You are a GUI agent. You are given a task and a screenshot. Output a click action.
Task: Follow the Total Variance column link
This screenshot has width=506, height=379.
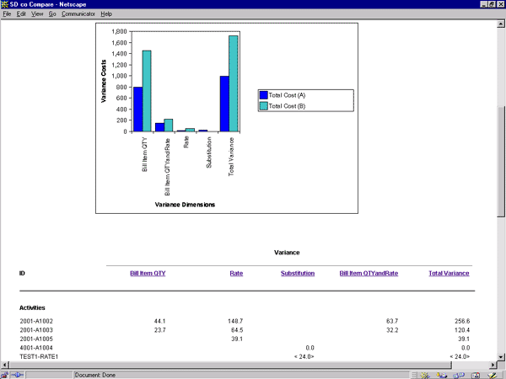click(x=449, y=273)
